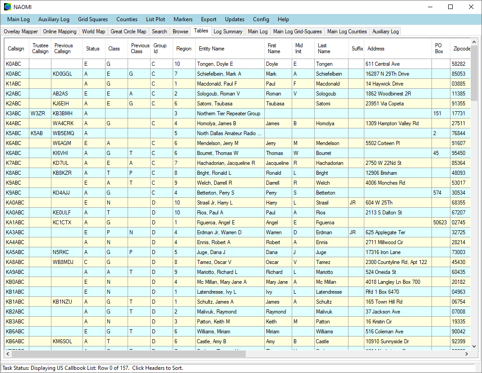Viewport: 482px width, 373px height.
Task: Switch to the World Map tab
Action: [x=93, y=32]
